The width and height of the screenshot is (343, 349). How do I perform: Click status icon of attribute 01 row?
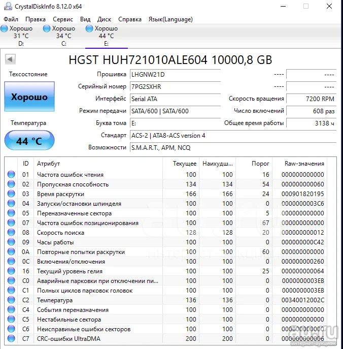point(11,174)
